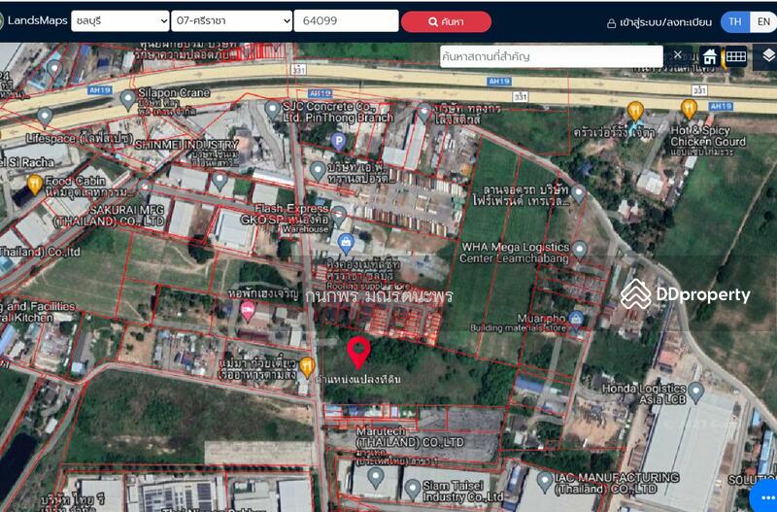Open the province dropdown showing ชลบุรี

120,21
